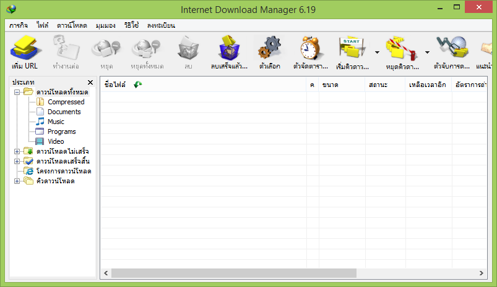
Task: Click the IDM title bar application icon
Action: [11, 9]
